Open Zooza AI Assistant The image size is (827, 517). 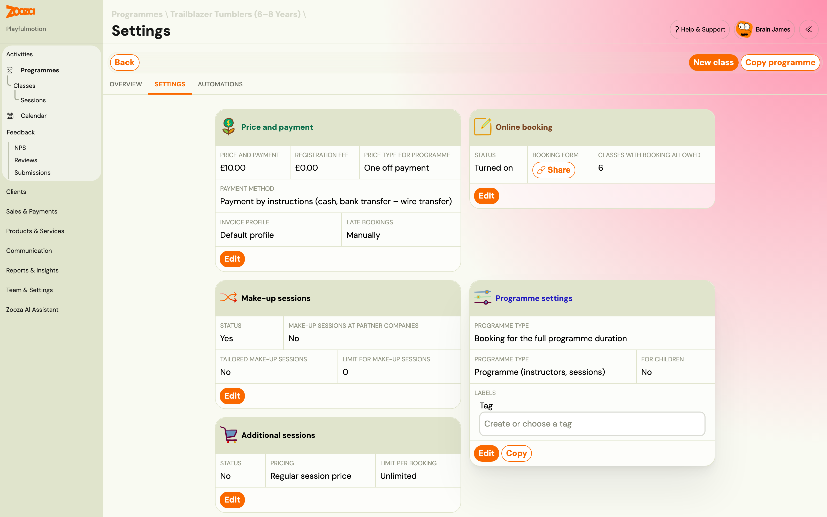(33, 310)
